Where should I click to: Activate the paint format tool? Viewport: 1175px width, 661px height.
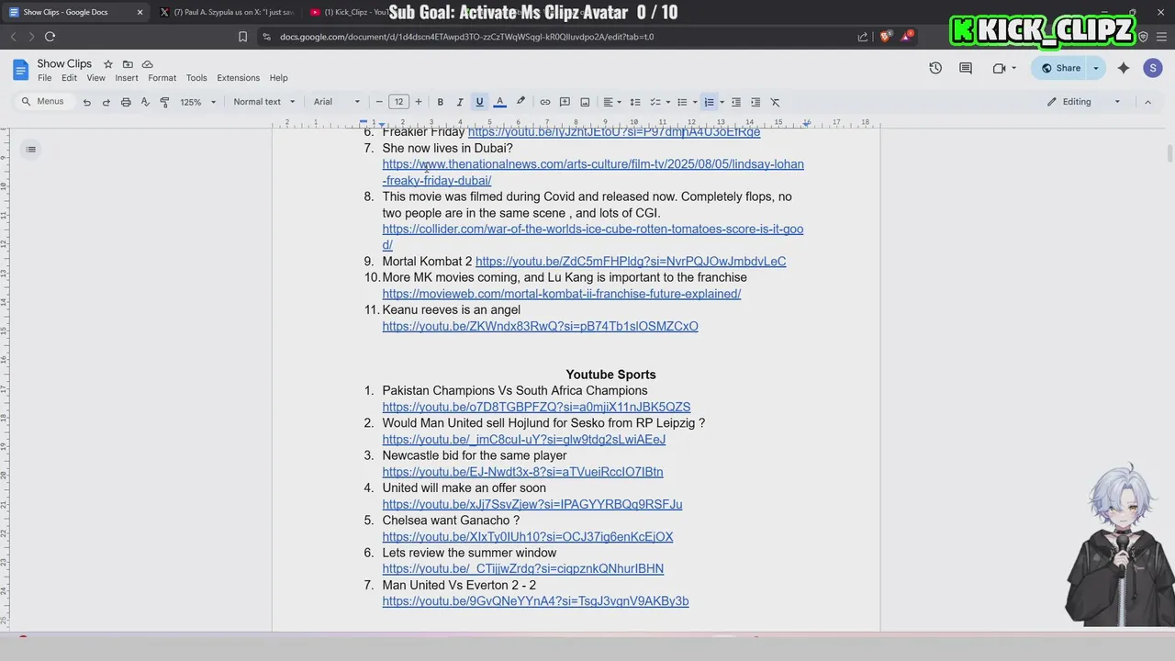point(164,102)
